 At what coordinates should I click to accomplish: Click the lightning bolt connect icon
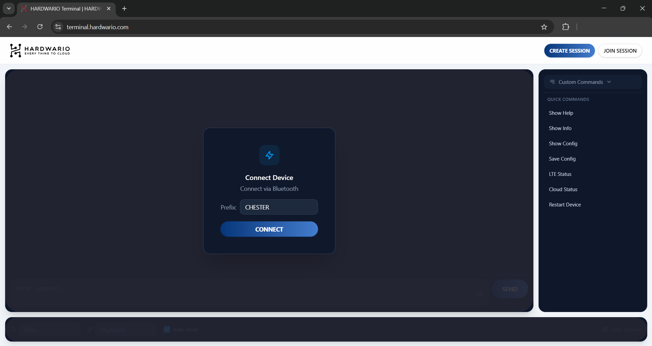point(269,155)
